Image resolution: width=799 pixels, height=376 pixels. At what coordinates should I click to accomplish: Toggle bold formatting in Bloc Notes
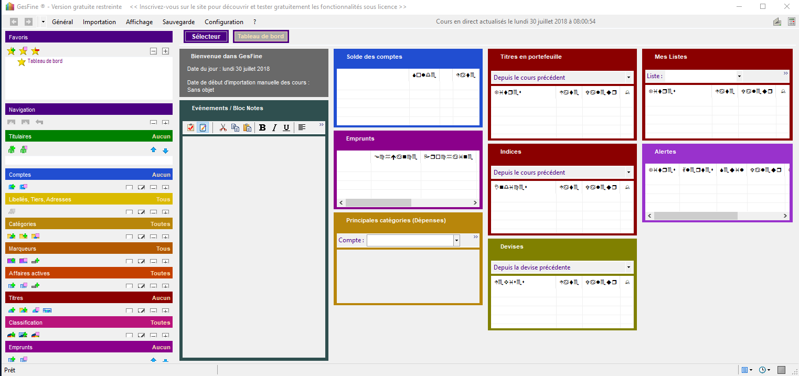[262, 127]
